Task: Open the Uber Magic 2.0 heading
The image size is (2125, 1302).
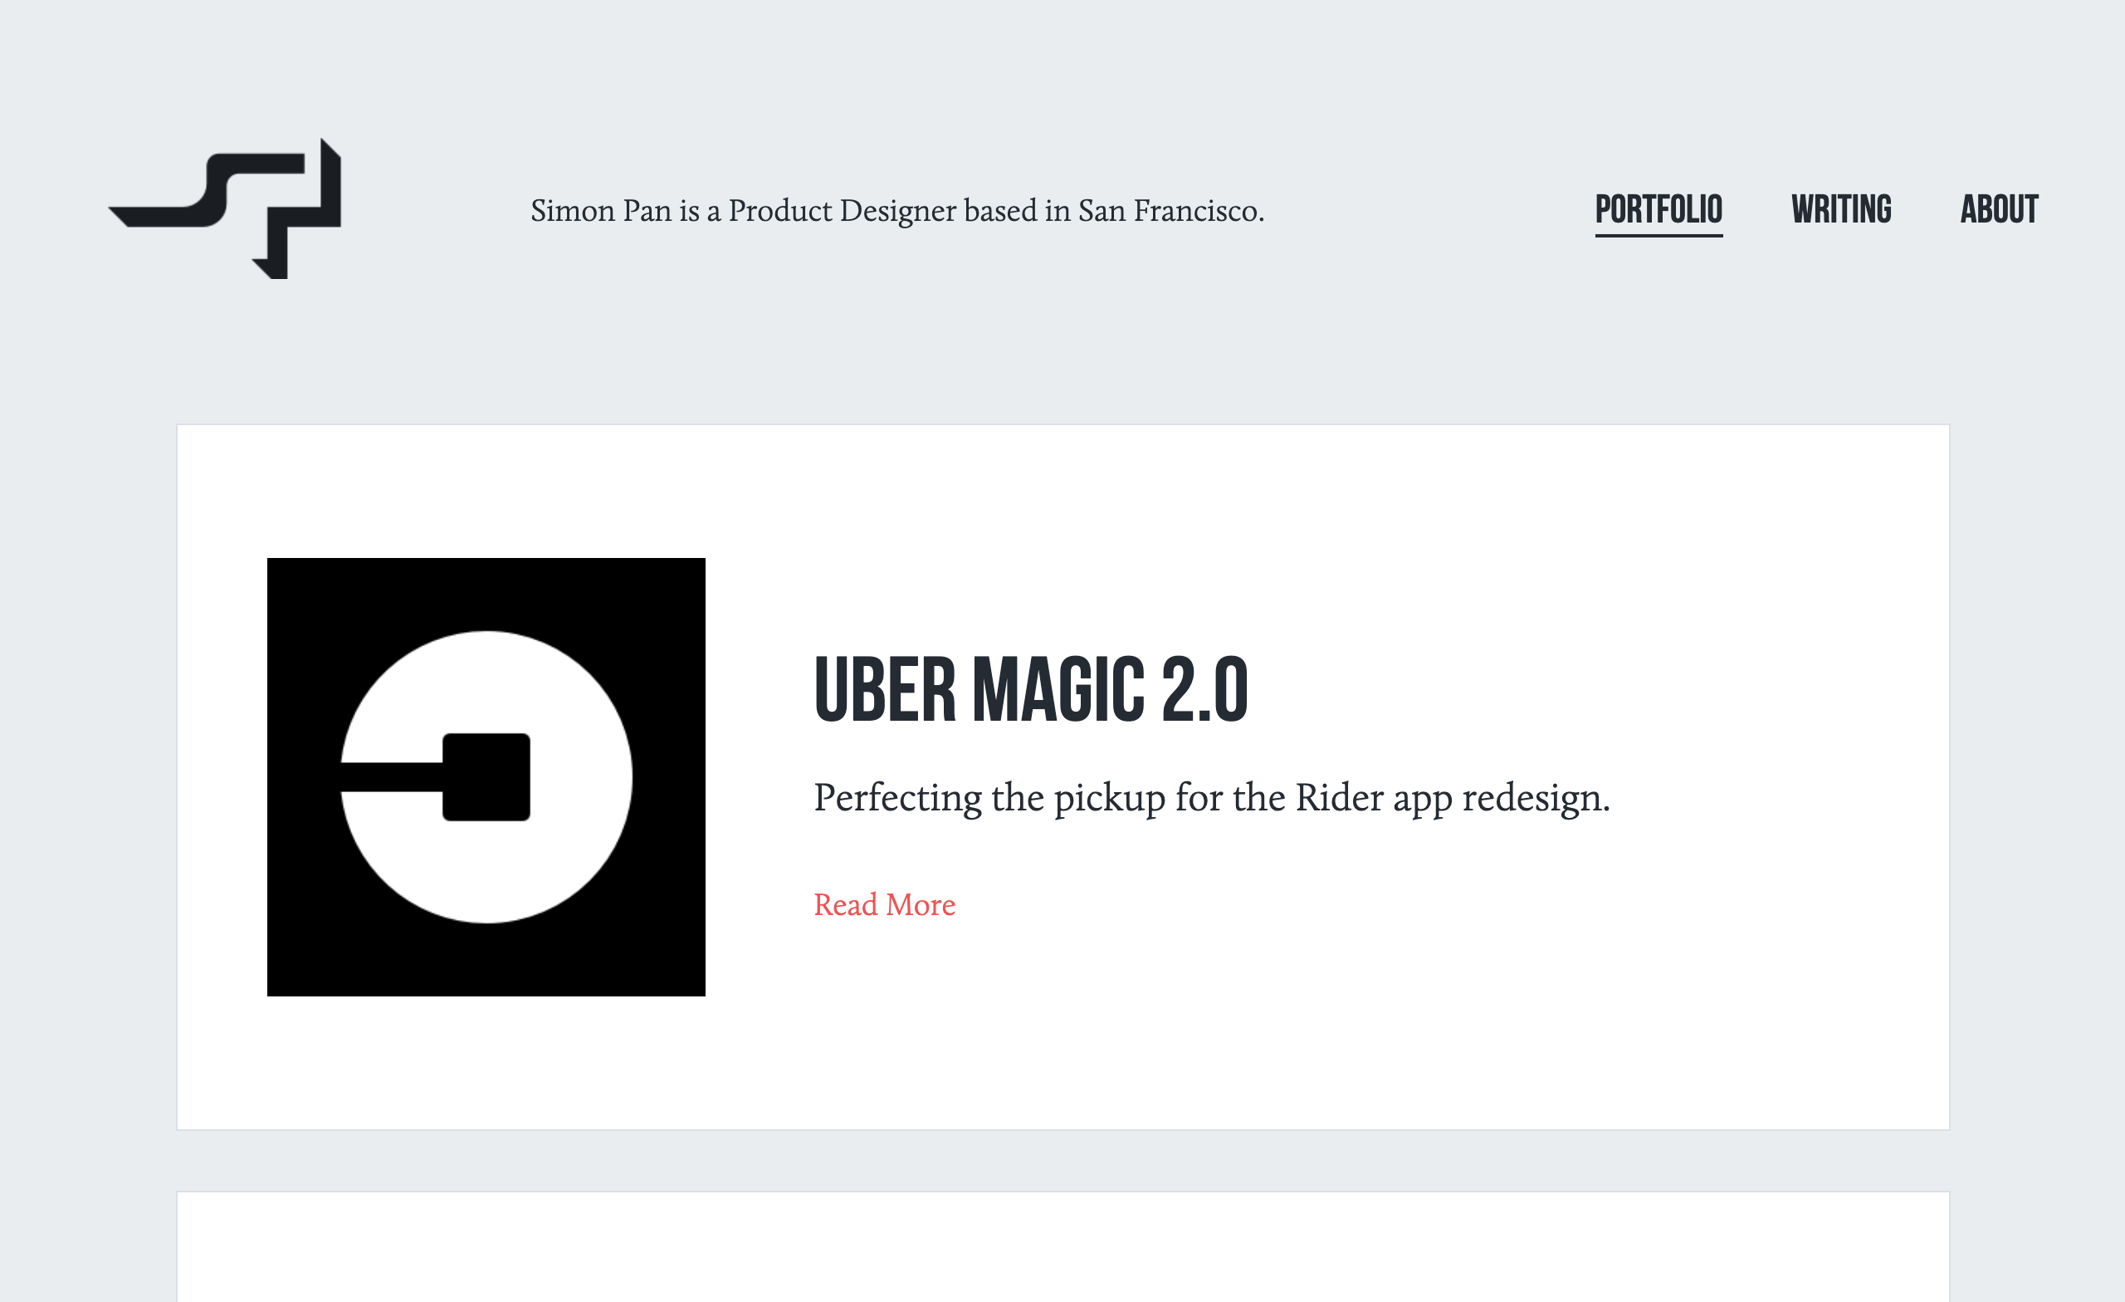Action: [x=1031, y=688]
